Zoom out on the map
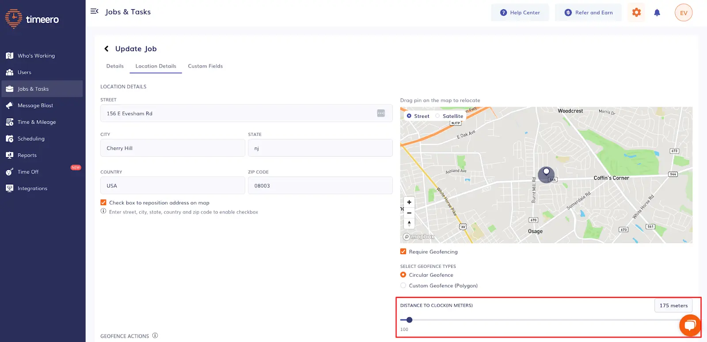The image size is (707, 342). click(x=409, y=213)
